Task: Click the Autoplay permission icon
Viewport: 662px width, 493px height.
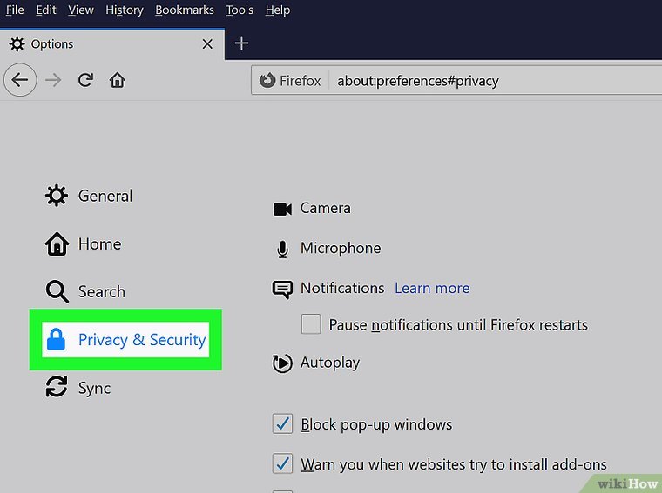Action: [282, 363]
